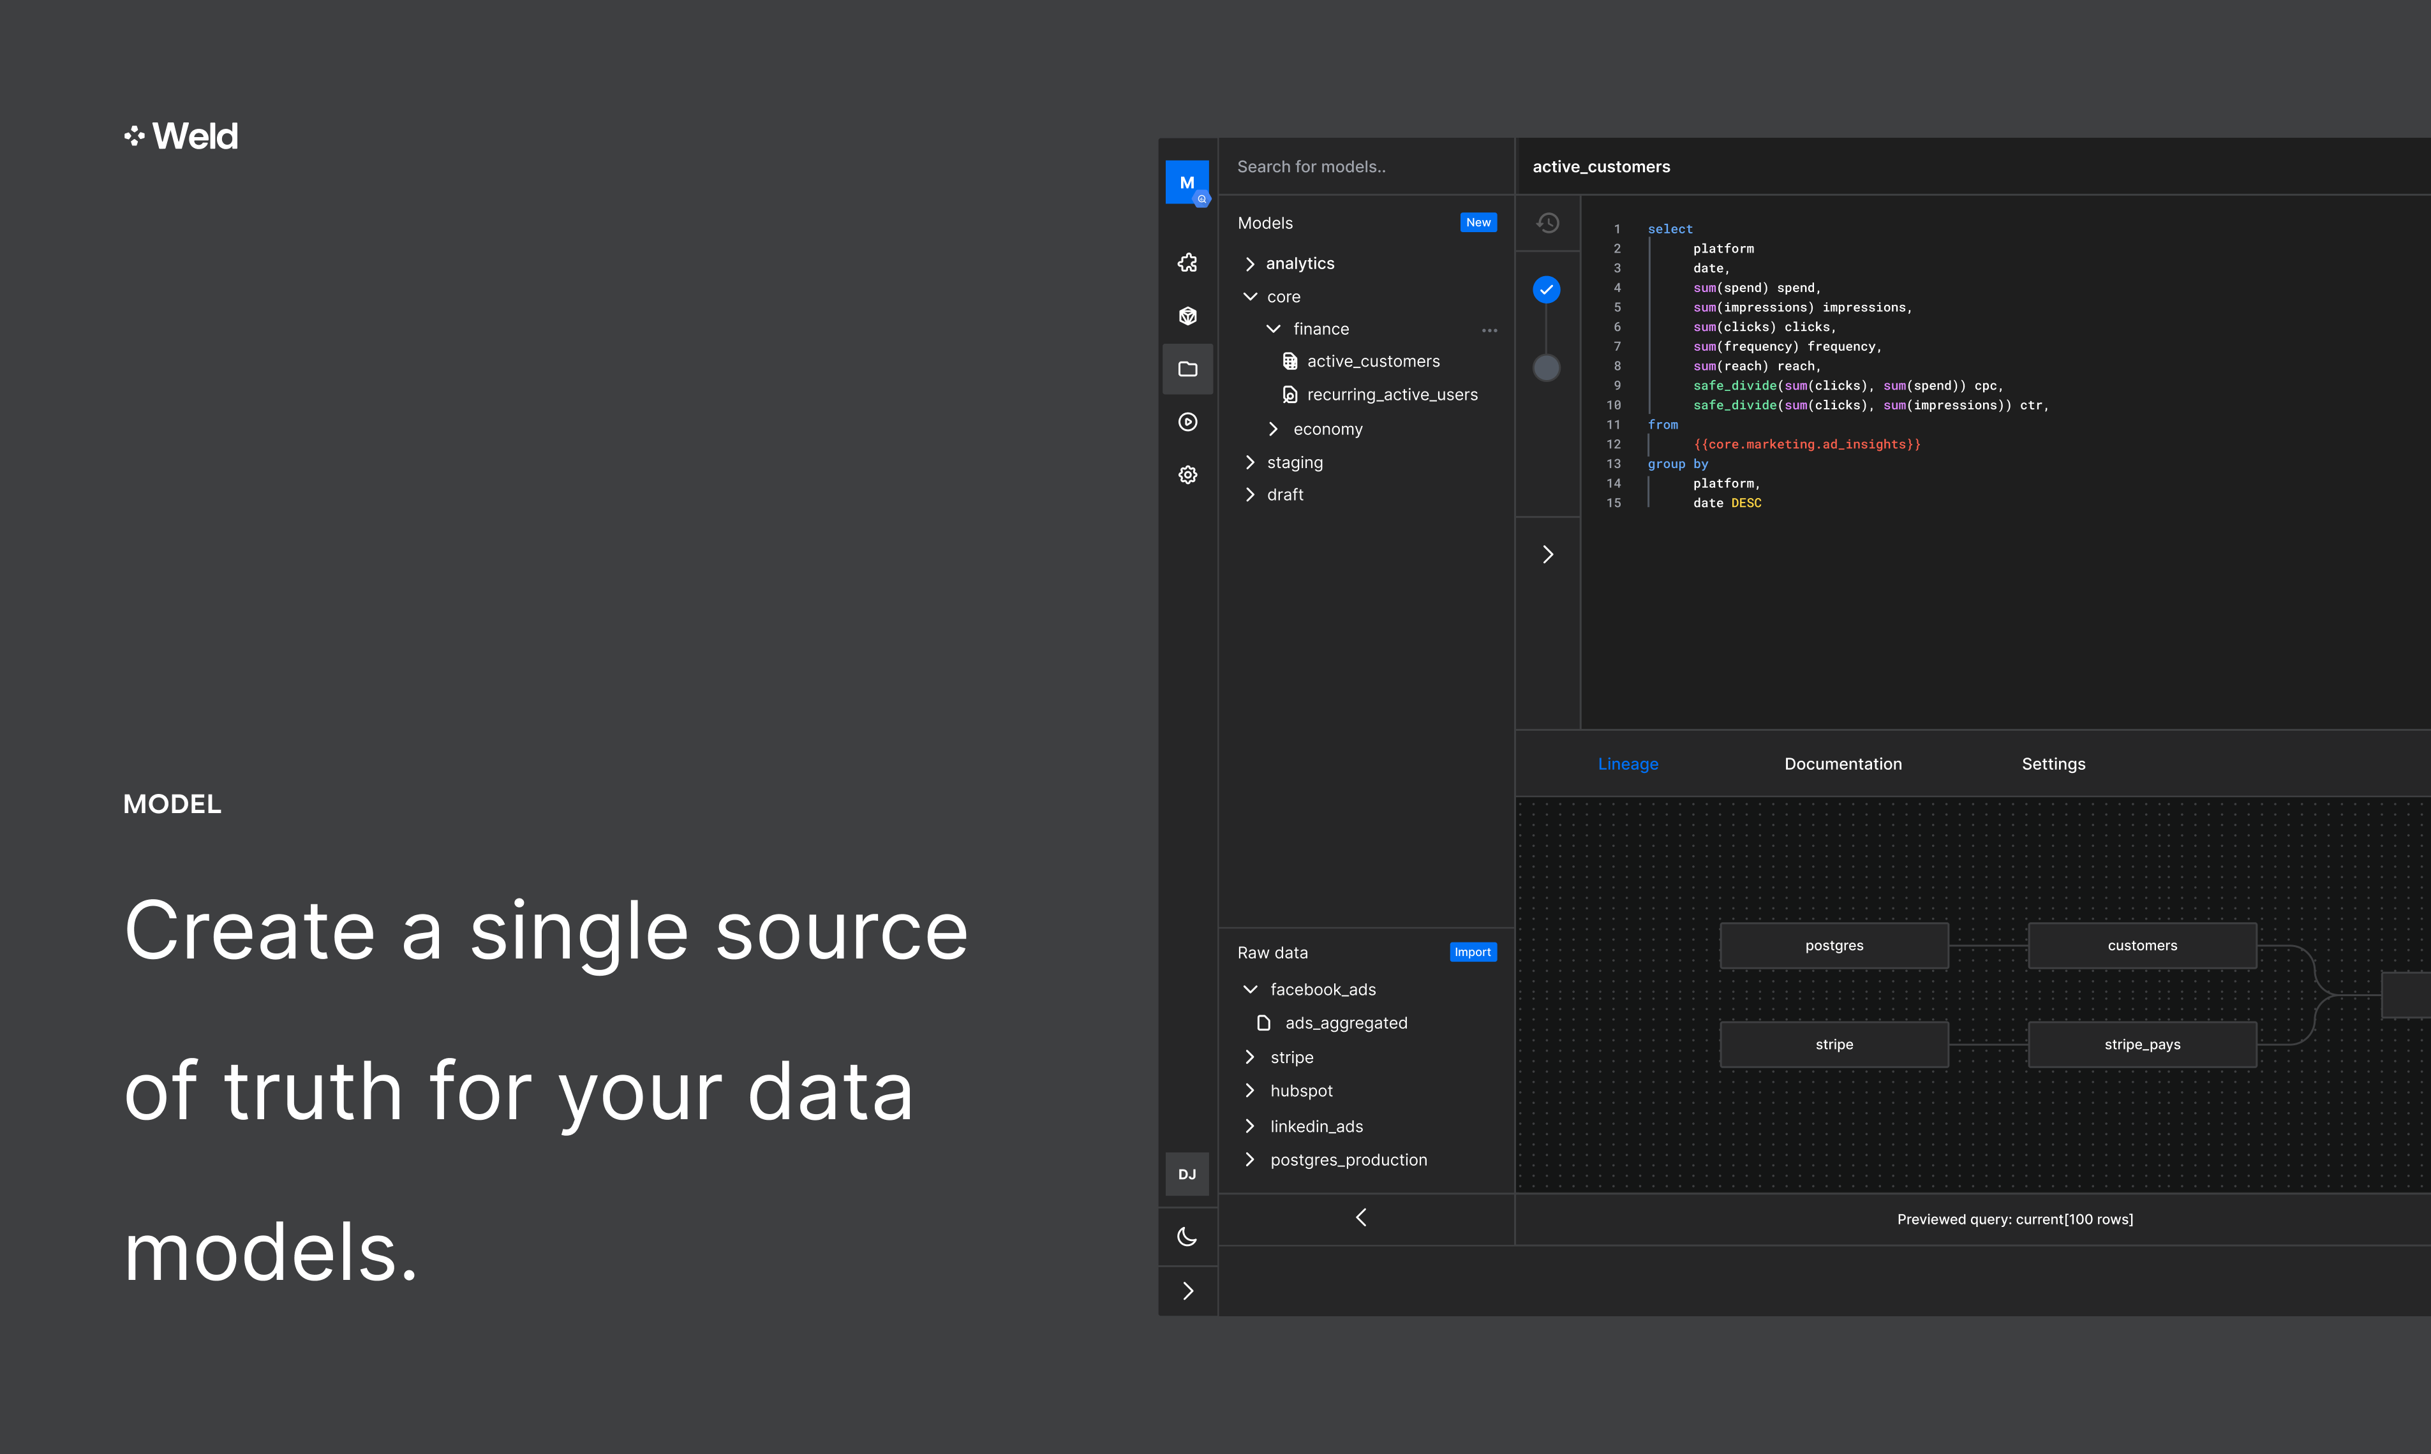The image size is (2431, 1454).
Task: Click the 'group by' keyword in editor
Action: tap(1677, 464)
